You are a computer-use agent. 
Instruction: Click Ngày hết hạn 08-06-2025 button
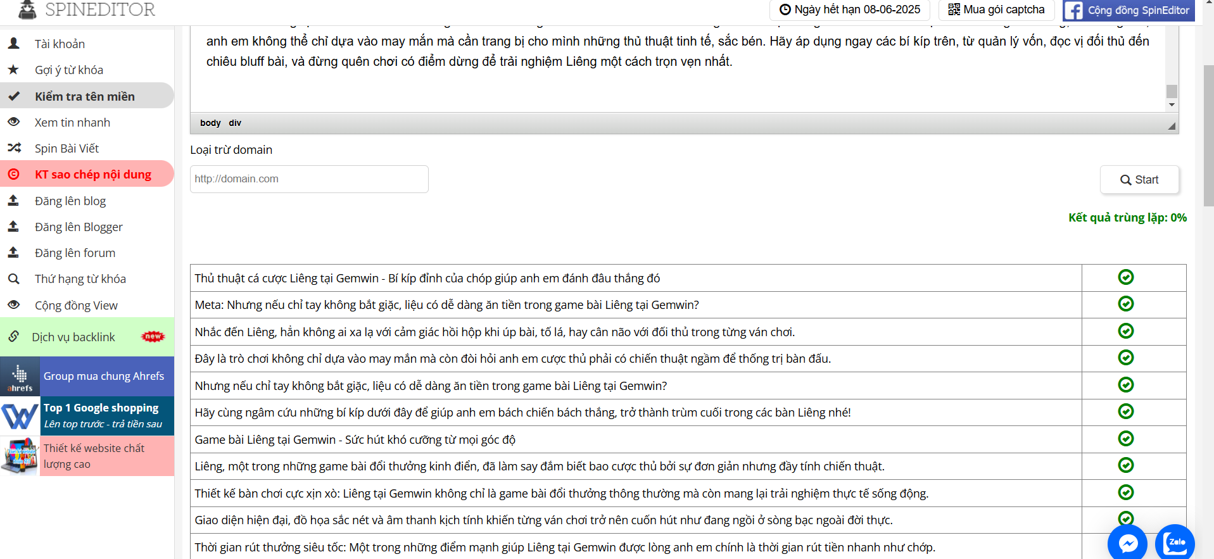coord(849,9)
